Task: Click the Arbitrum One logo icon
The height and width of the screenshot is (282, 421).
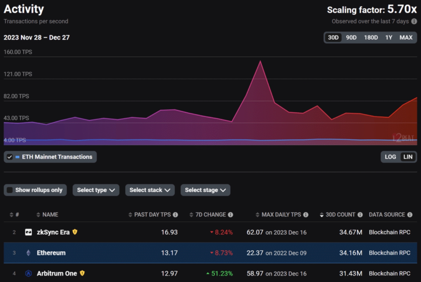Action: point(28,273)
